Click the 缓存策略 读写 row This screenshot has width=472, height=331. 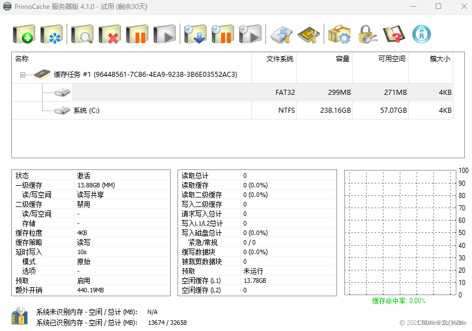(91, 242)
